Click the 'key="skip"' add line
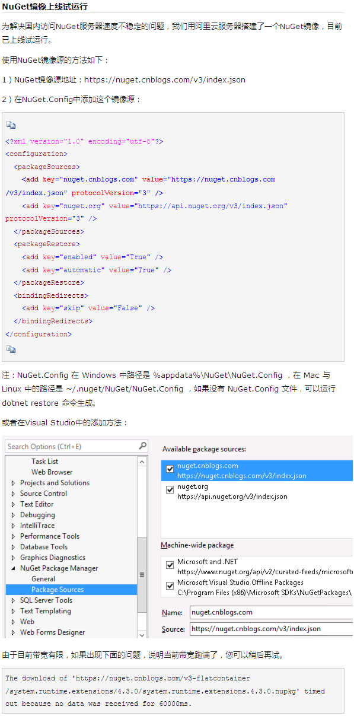Viewport: 354px width, 716px height. pos(88,308)
